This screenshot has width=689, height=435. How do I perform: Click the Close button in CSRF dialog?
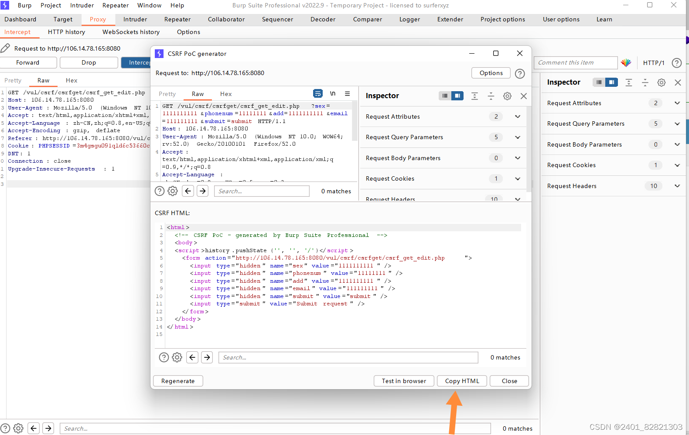(509, 381)
